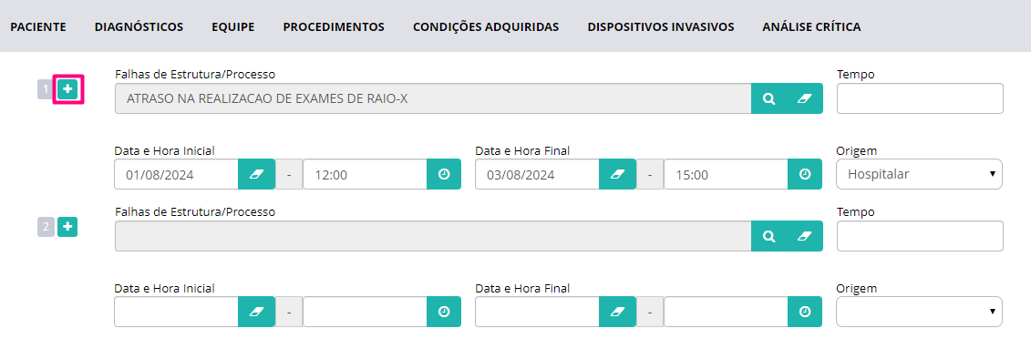
Task: Click the plus icon beside row 2
Action: 67,228
